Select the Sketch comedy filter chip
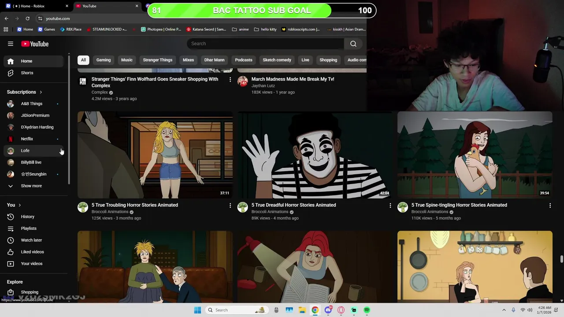Image resolution: width=564 pixels, height=317 pixels. pyautogui.click(x=277, y=60)
